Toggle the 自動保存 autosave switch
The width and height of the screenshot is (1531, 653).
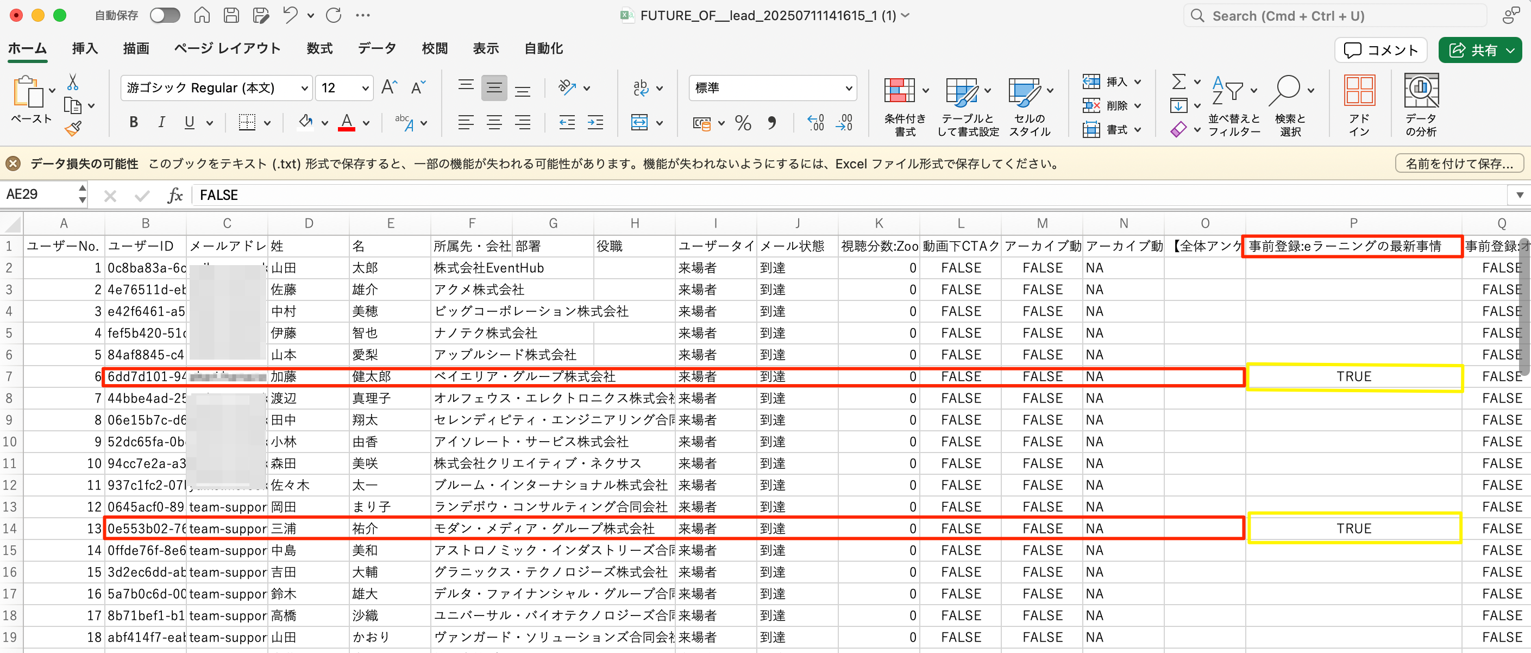click(x=165, y=15)
